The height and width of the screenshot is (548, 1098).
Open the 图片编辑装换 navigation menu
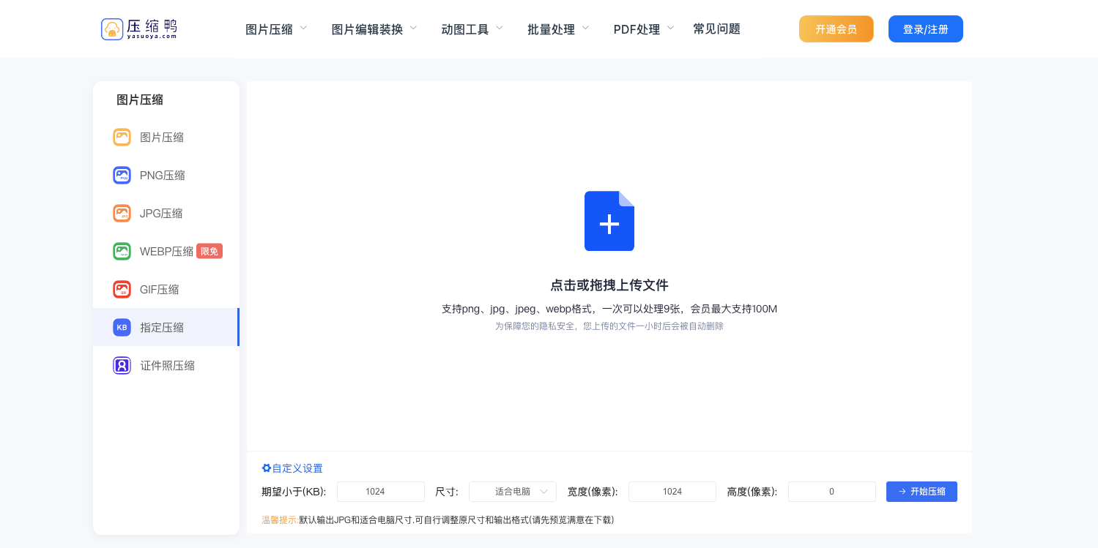point(367,29)
